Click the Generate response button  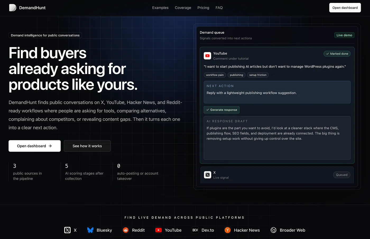click(221, 110)
